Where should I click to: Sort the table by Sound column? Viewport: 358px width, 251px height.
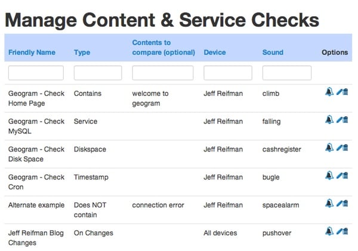tap(273, 52)
